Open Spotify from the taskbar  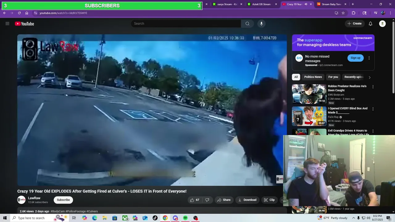(x=185, y=218)
